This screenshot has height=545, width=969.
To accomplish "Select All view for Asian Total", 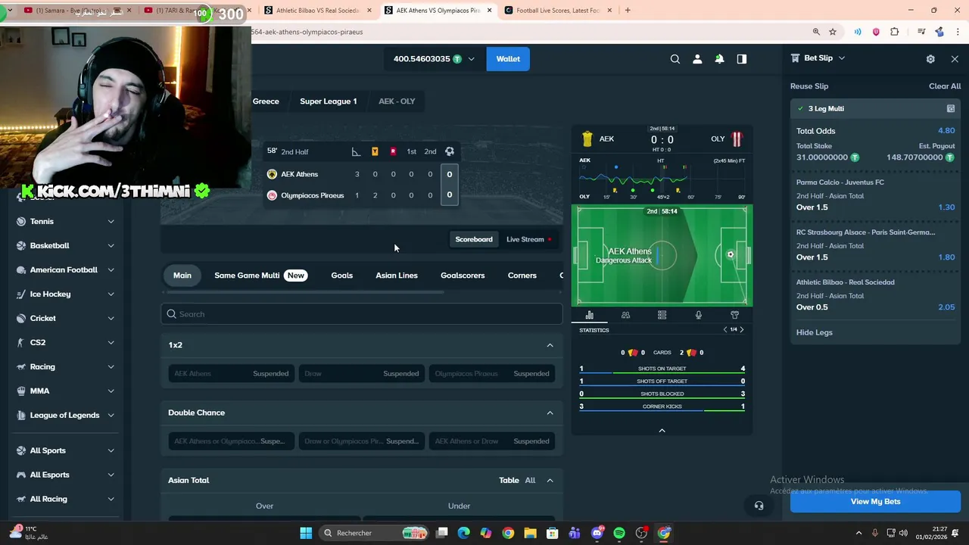I will click(530, 480).
